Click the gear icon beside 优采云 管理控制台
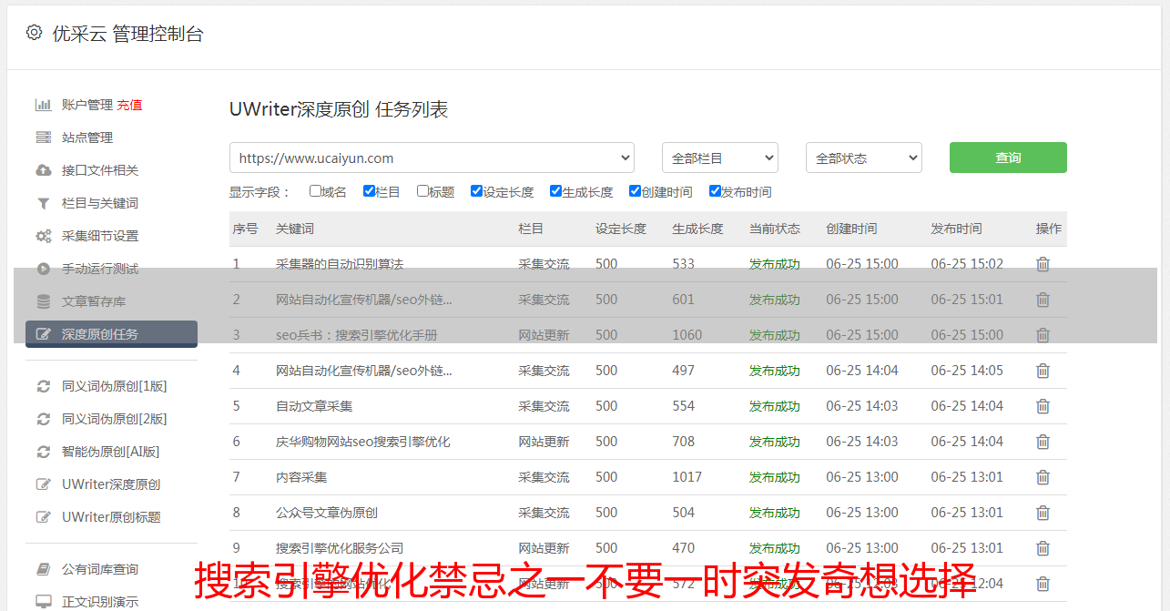 [34, 33]
